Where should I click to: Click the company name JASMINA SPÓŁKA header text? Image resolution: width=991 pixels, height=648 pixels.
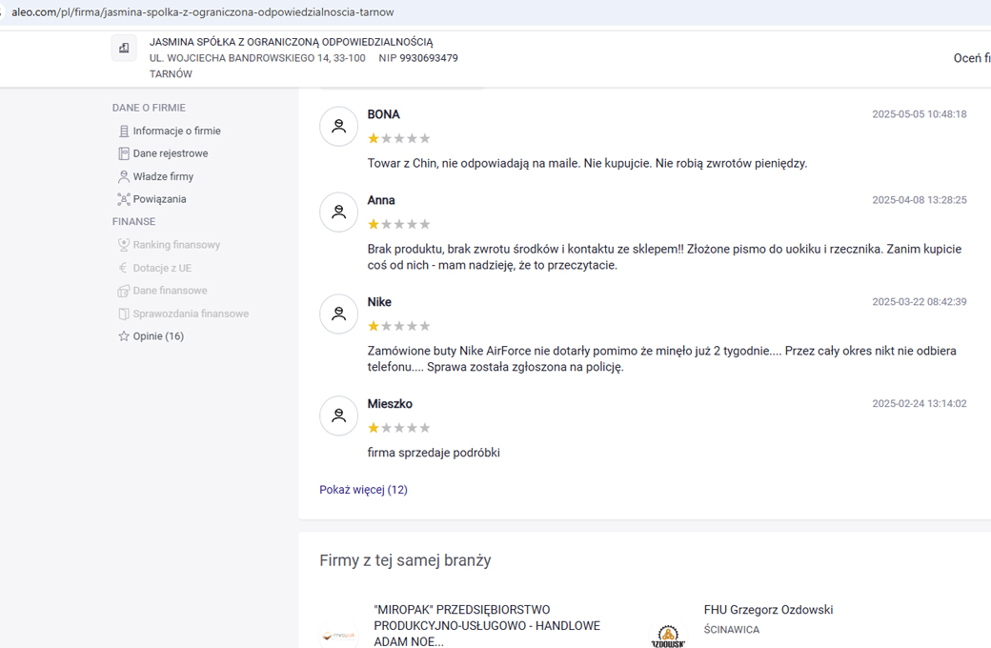(292, 42)
